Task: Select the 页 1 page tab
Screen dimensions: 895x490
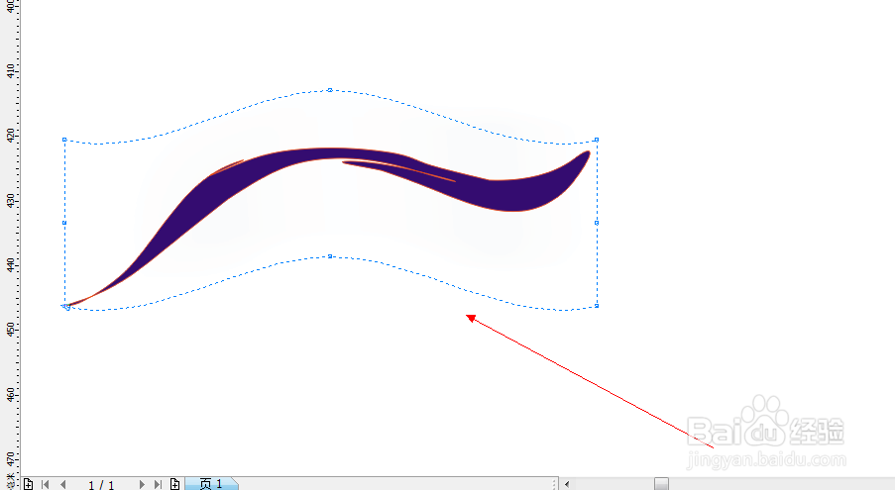Action: click(211, 484)
